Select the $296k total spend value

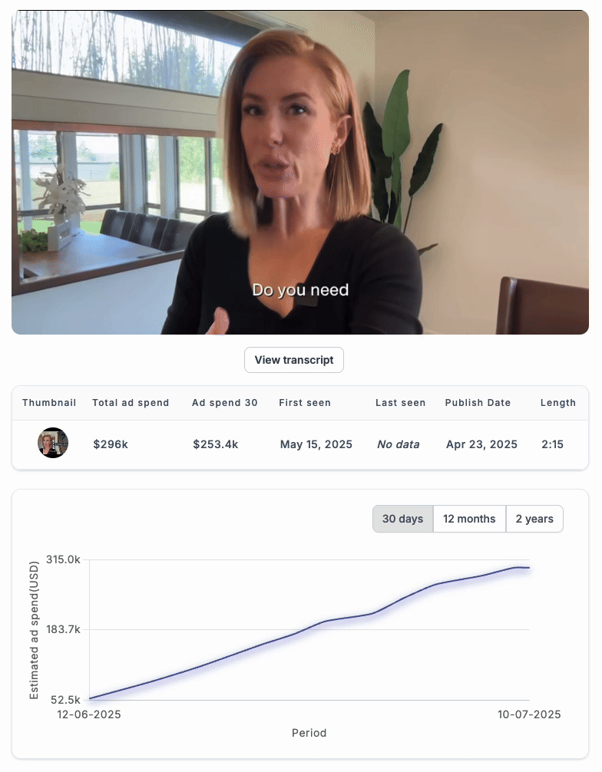(x=111, y=444)
